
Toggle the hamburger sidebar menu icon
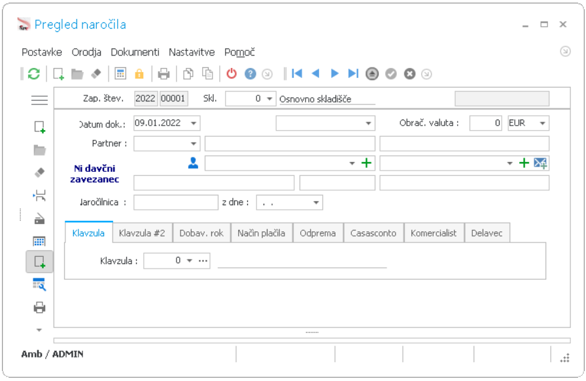click(39, 100)
